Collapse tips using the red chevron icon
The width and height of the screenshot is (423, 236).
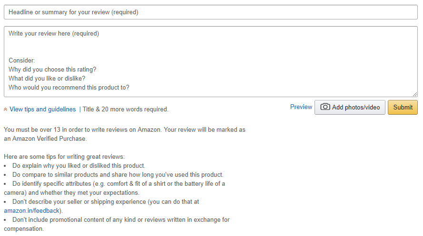pos(6,109)
